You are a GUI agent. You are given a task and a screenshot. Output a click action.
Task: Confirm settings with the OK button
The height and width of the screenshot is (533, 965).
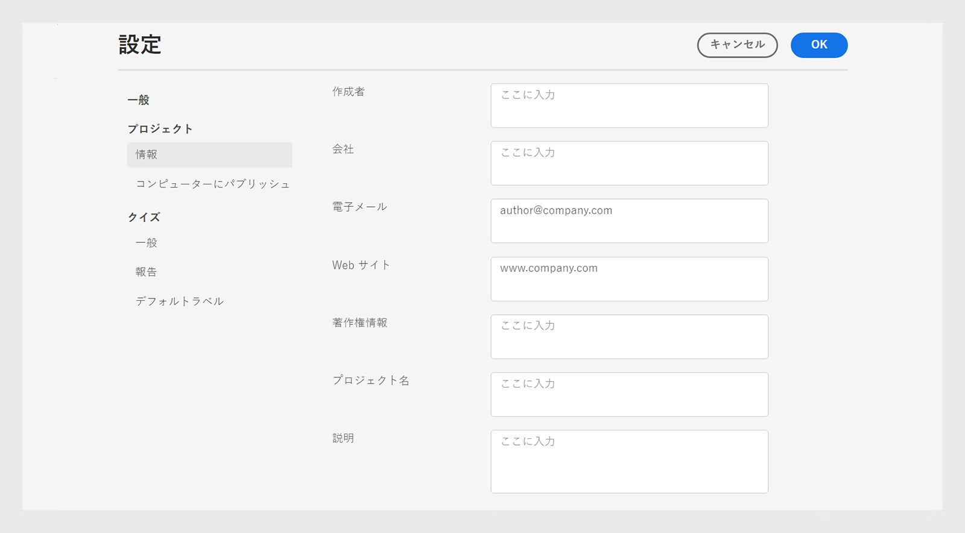point(818,45)
